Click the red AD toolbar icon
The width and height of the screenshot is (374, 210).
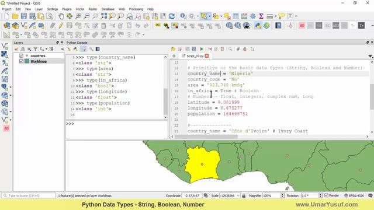(x=302, y=26)
